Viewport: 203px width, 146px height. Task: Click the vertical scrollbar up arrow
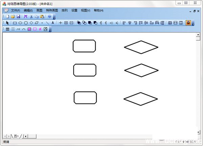(x=198, y=35)
